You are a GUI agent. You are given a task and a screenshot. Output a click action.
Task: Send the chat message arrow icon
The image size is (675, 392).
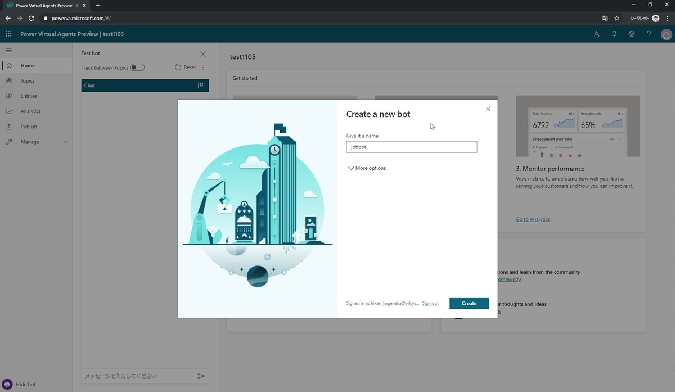[x=201, y=376]
